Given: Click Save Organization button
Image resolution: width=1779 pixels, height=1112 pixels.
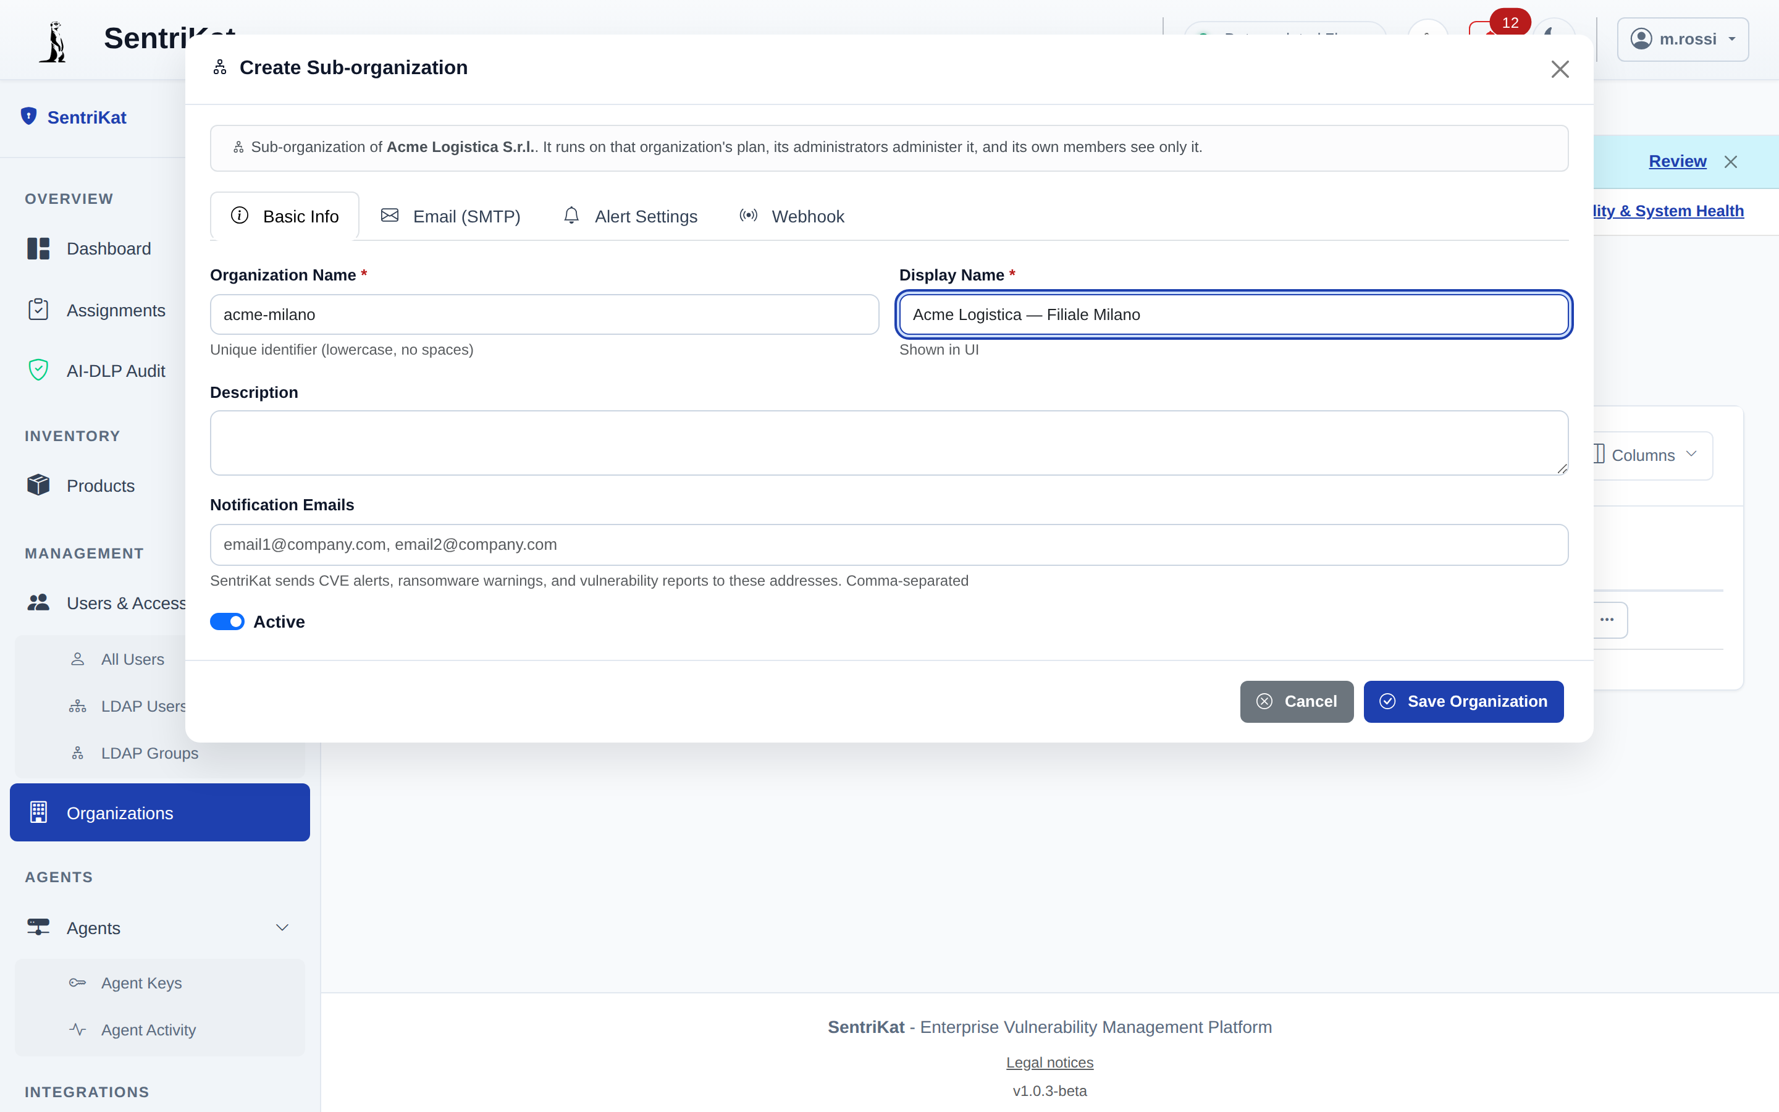Looking at the screenshot, I should click(x=1463, y=702).
